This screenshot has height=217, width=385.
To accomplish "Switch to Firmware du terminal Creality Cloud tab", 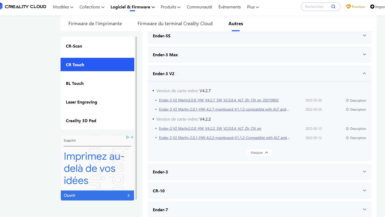I will [x=175, y=24].
